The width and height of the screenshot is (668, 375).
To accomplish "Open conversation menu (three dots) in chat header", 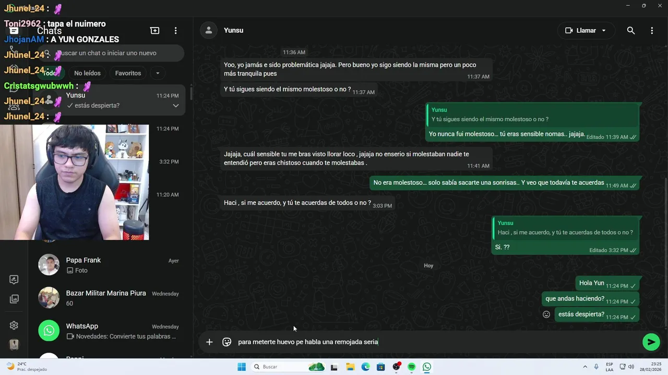I will pos(652,31).
